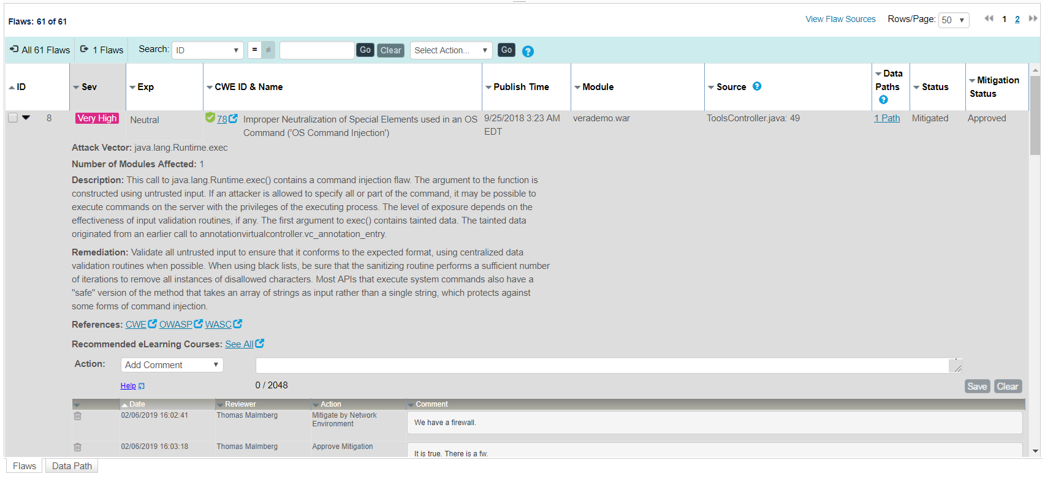The image size is (1045, 479).
Task: Delete comment dated 02/06/2019 16:02:41
Action: 78,416
